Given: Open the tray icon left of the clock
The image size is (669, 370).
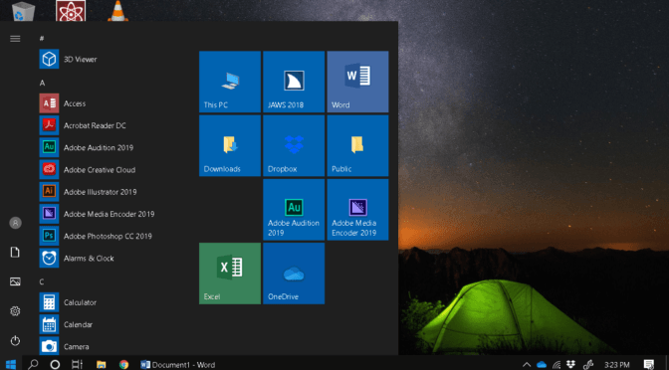Looking at the screenshot, I should (588, 364).
